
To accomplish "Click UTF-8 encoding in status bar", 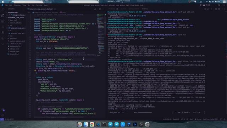I will (183, 119).
